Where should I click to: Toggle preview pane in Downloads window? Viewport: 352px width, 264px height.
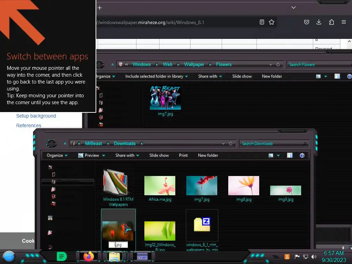pyautogui.click(x=290, y=155)
